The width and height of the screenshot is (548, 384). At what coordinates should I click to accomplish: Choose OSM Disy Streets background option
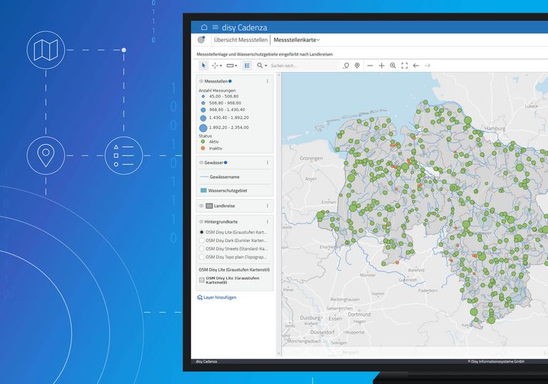coord(202,249)
